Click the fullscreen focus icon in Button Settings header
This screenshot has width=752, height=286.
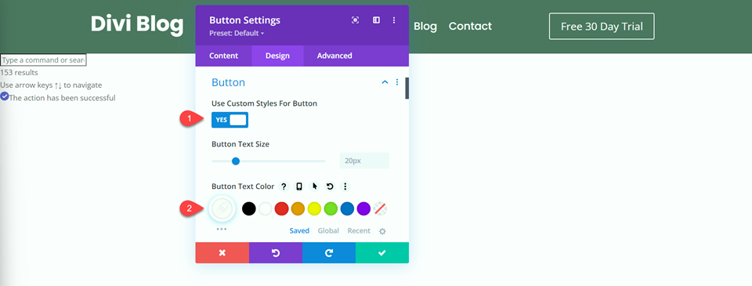pos(355,20)
